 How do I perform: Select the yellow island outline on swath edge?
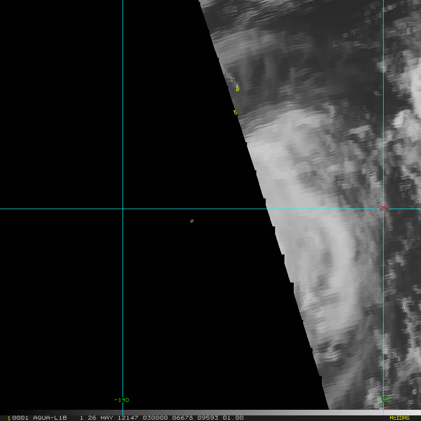point(235,112)
